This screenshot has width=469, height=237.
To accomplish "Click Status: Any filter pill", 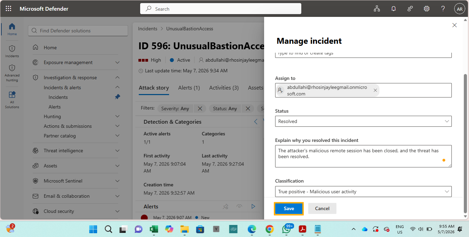I will point(225,109).
